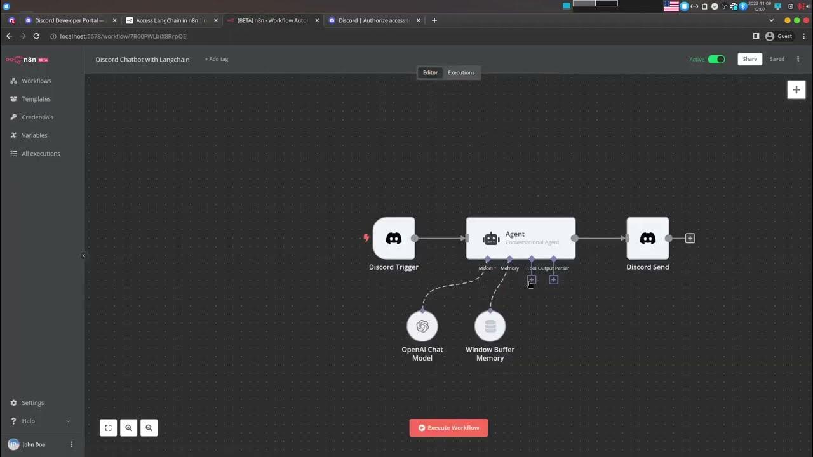This screenshot has width=813, height=457.
Task: Open Credentials in the sidebar
Action: tap(37, 117)
